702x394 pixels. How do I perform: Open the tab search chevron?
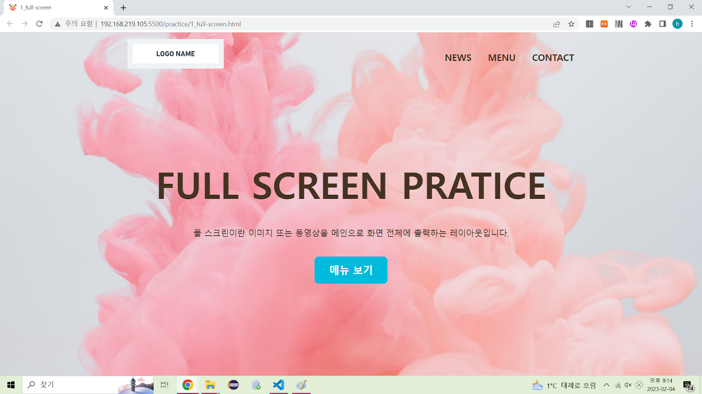tap(629, 7)
